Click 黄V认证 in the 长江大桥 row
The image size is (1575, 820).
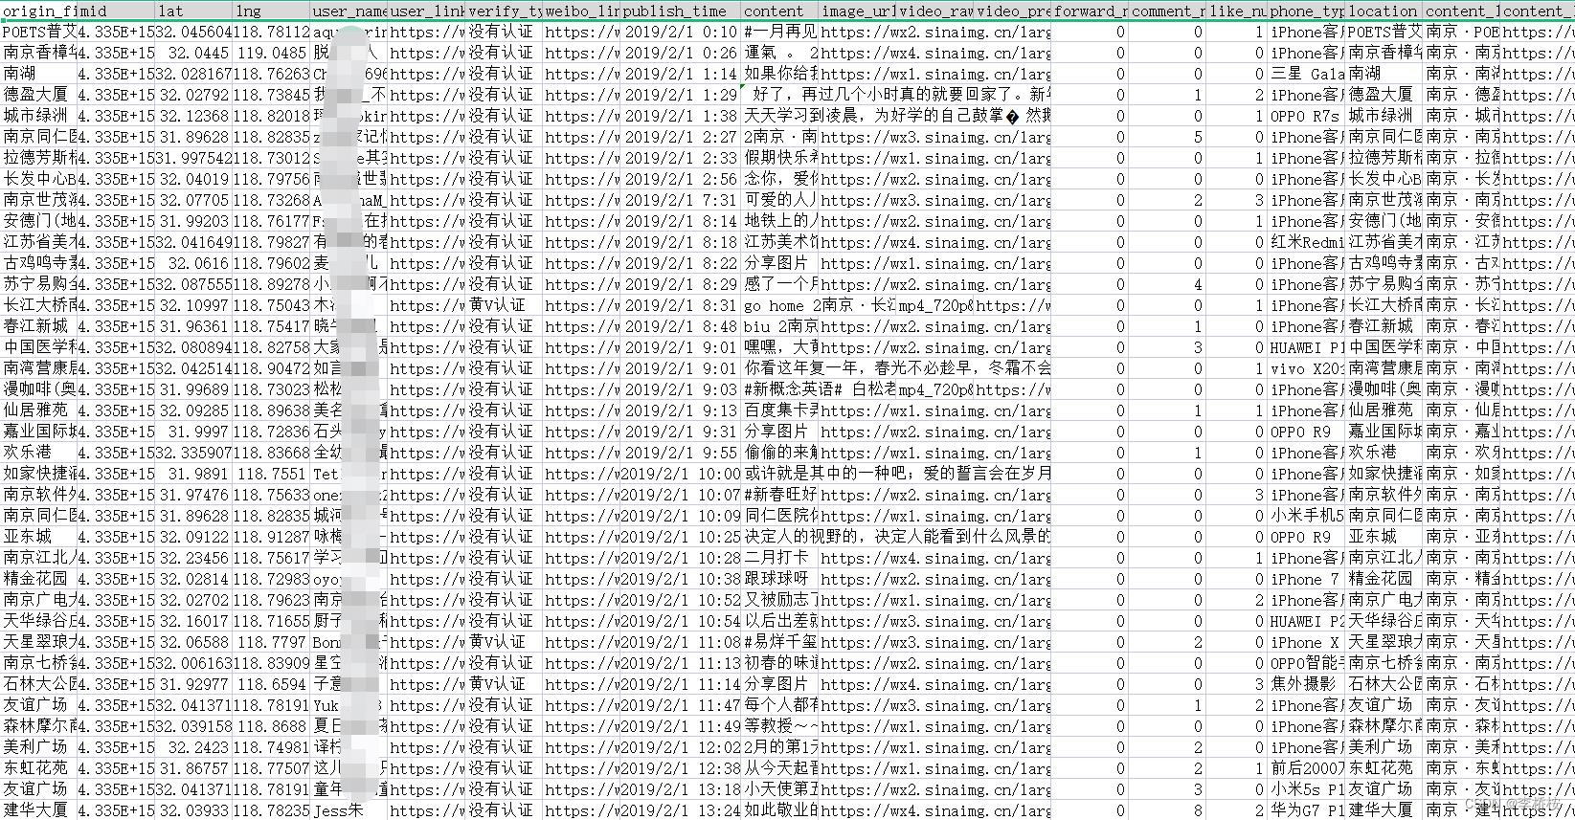(504, 305)
